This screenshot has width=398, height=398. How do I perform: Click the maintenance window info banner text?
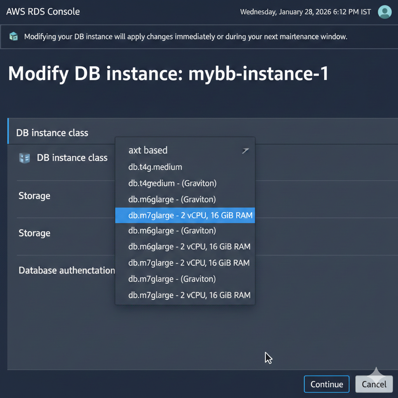pos(185,37)
